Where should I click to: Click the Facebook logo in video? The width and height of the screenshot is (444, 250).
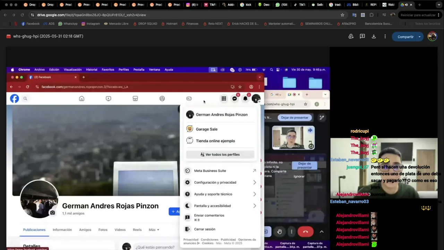click(14, 99)
